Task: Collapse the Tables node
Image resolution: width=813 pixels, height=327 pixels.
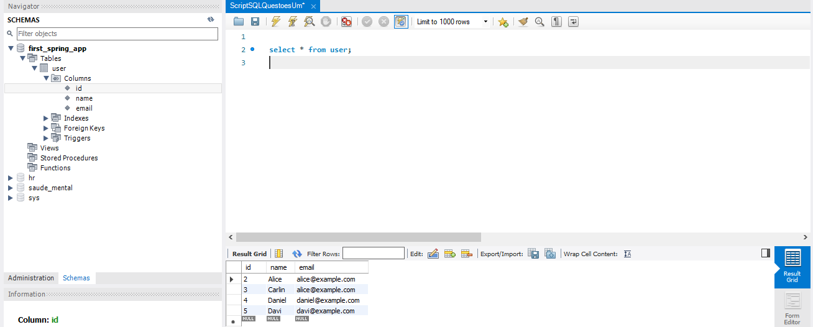Action: pos(22,58)
